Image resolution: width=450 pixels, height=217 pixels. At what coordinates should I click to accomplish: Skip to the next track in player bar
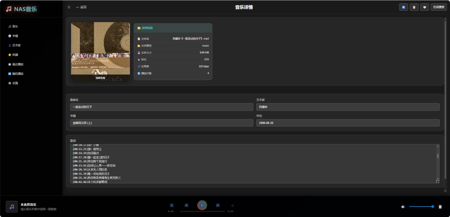(x=217, y=205)
